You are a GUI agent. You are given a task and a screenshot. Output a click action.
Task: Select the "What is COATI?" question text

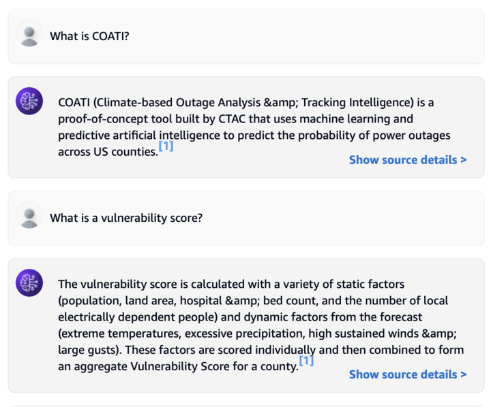(x=89, y=36)
